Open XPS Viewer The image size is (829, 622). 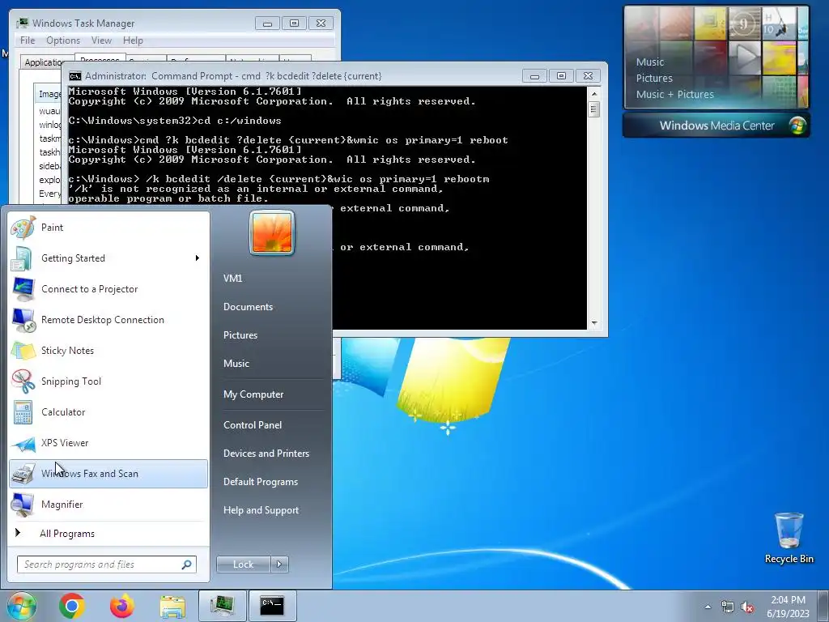(108, 443)
